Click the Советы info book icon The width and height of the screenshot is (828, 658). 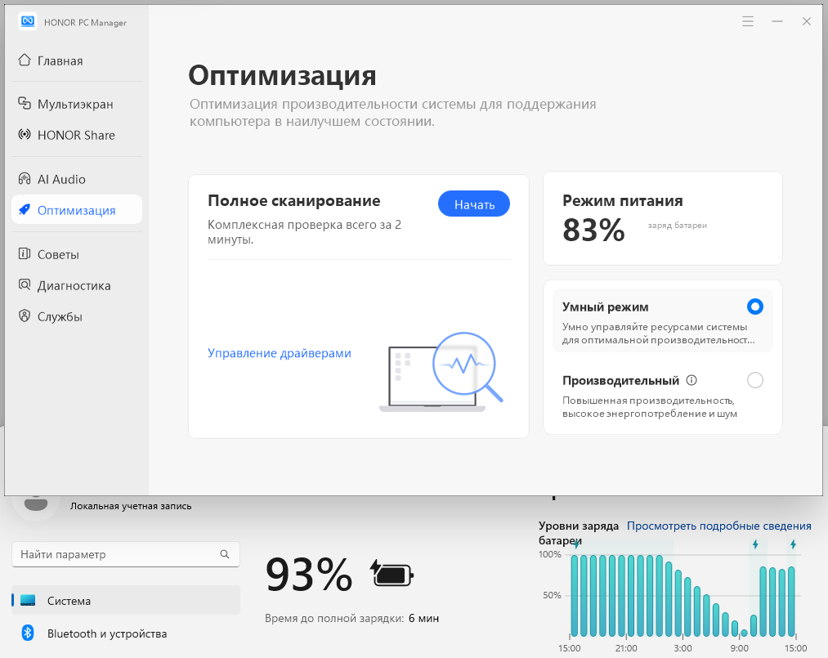25,254
